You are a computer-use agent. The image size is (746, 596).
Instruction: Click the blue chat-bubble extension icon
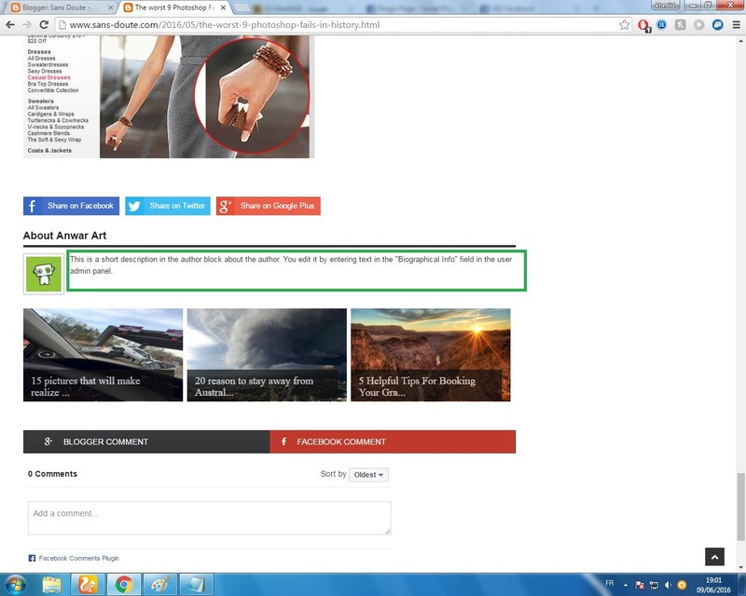click(x=717, y=25)
